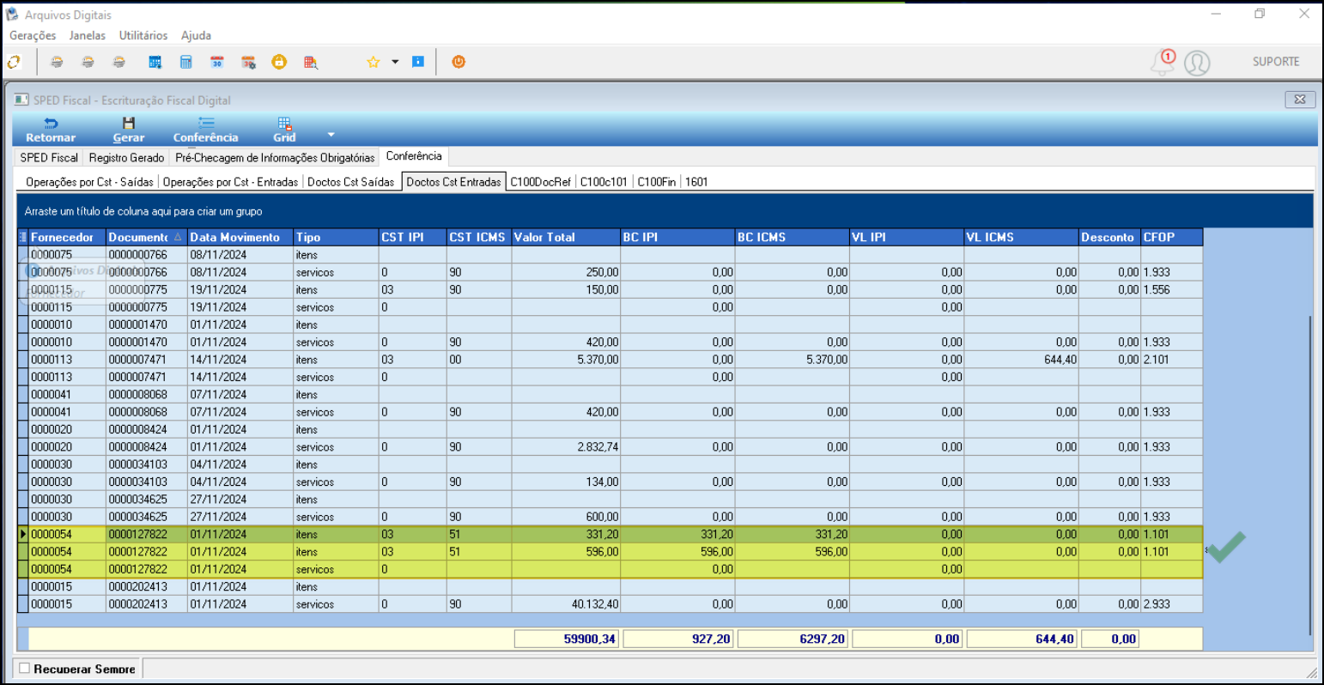
Task: Select the cell with value 5.370,00 in Valor Total
Action: (x=566, y=360)
